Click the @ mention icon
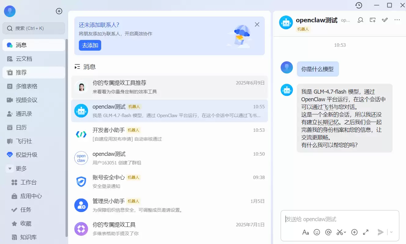This screenshot has height=244, width=406. click(328, 232)
